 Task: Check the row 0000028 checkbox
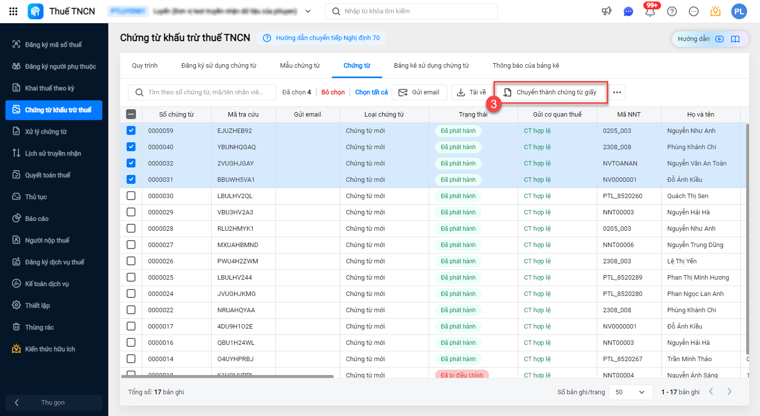131,228
